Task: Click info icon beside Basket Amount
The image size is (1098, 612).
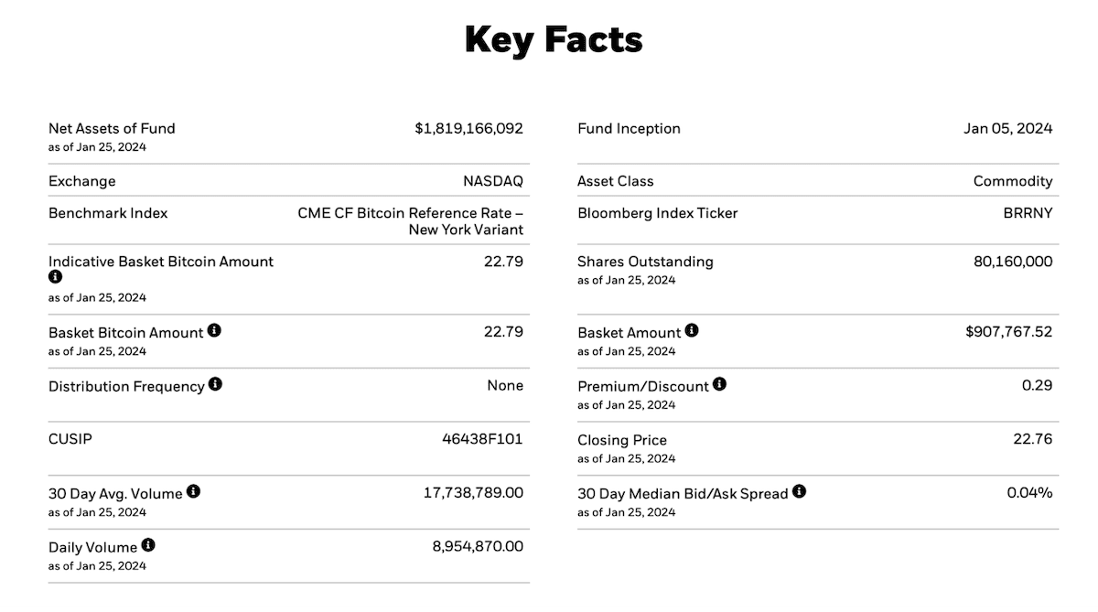Action: [x=692, y=330]
